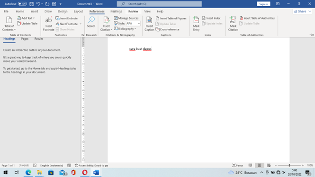Open the File tab
The width and height of the screenshot is (315, 177).
click(x=6, y=11)
